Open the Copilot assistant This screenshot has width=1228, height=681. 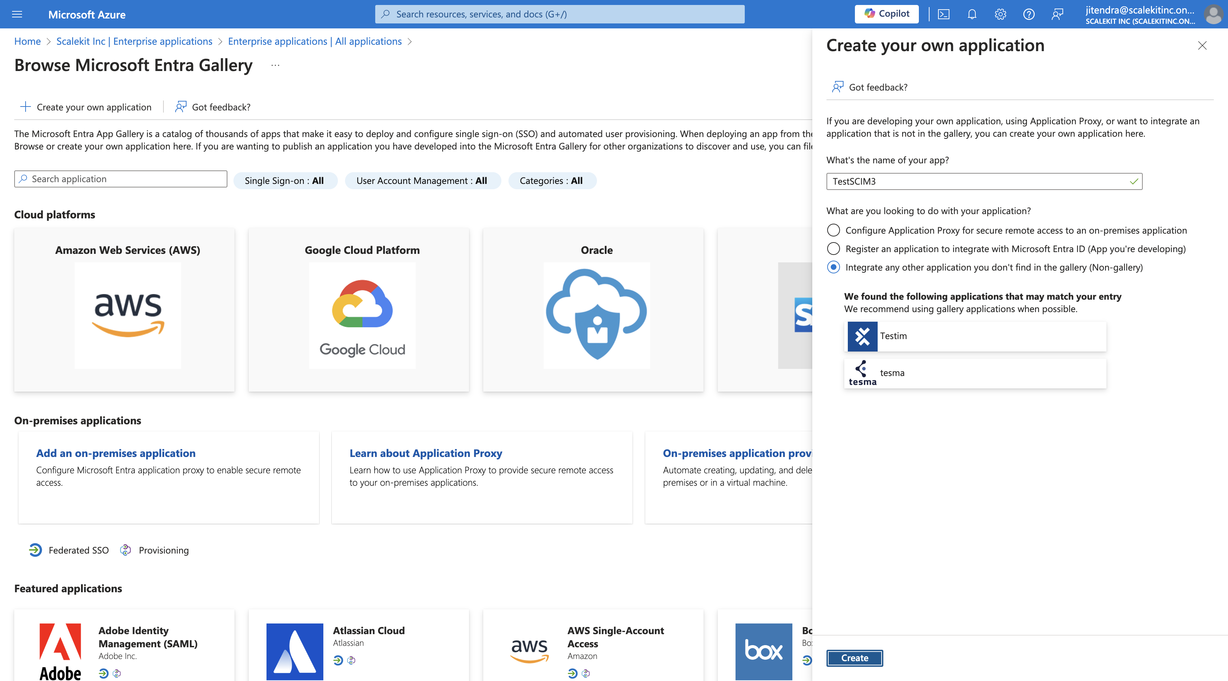(887, 14)
